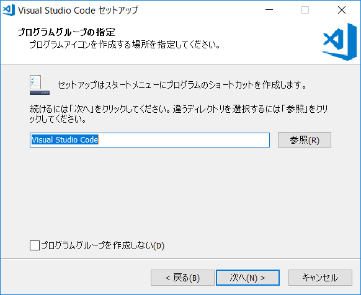The width and height of the screenshot is (361, 295).
Task: Go back with the 戻る(B) button
Action: (182, 278)
